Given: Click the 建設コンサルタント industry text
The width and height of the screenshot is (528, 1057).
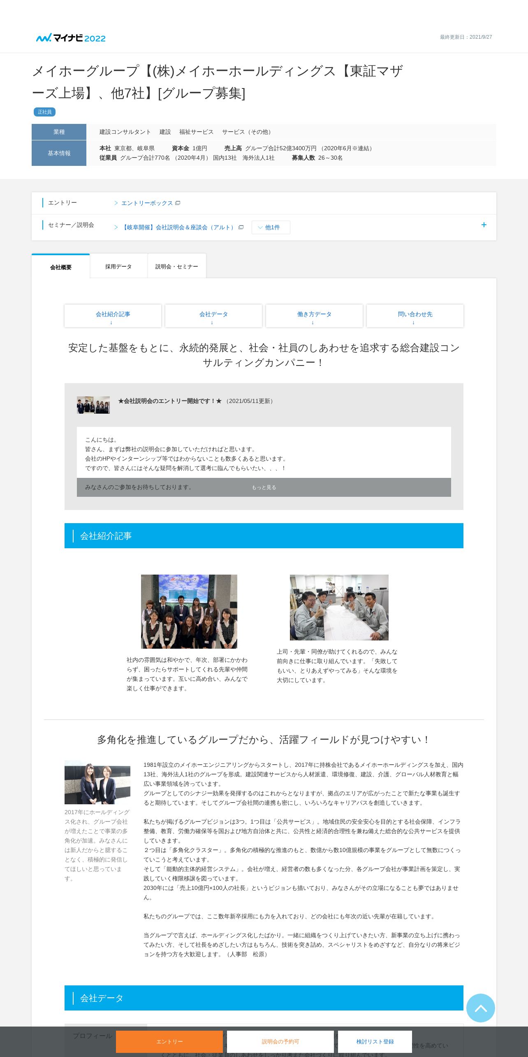Looking at the screenshot, I should tap(125, 132).
